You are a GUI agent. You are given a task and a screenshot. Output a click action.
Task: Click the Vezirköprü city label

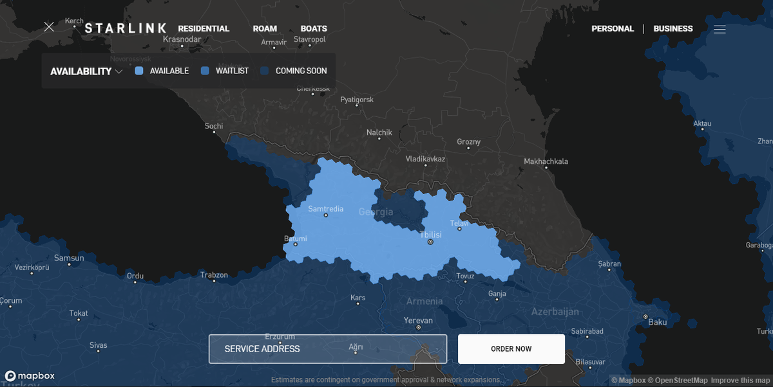(x=32, y=267)
